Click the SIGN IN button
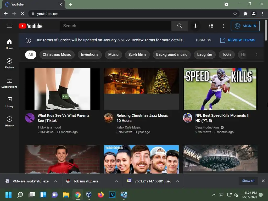This screenshot has height=201, width=268. tap(245, 26)
